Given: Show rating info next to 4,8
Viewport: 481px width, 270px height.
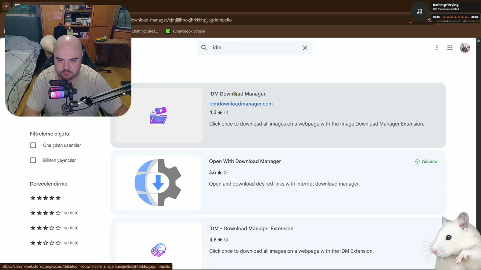Looking at the screenshot, I should (x=226, y=240).
